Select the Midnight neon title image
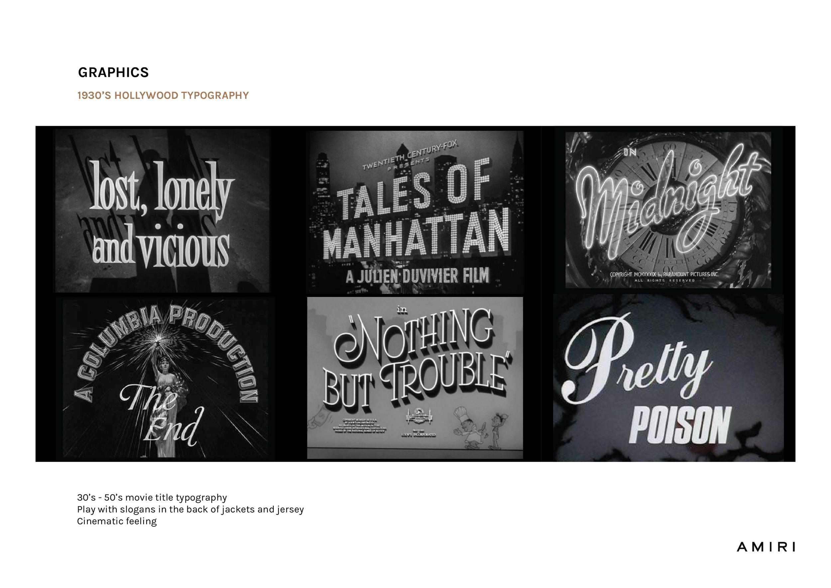Image resolution: width=831 pixels, height=588 pixels. pyautogui.click(x=668, y=210)
